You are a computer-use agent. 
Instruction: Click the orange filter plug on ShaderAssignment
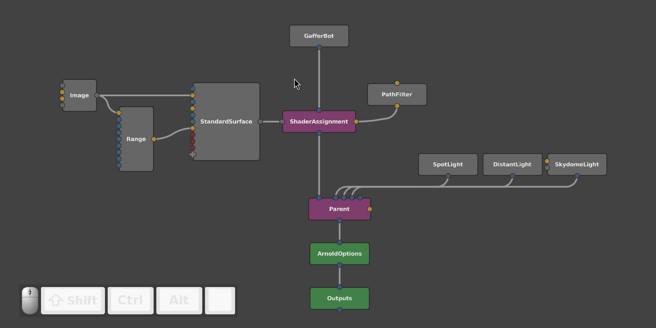(356, 122)
